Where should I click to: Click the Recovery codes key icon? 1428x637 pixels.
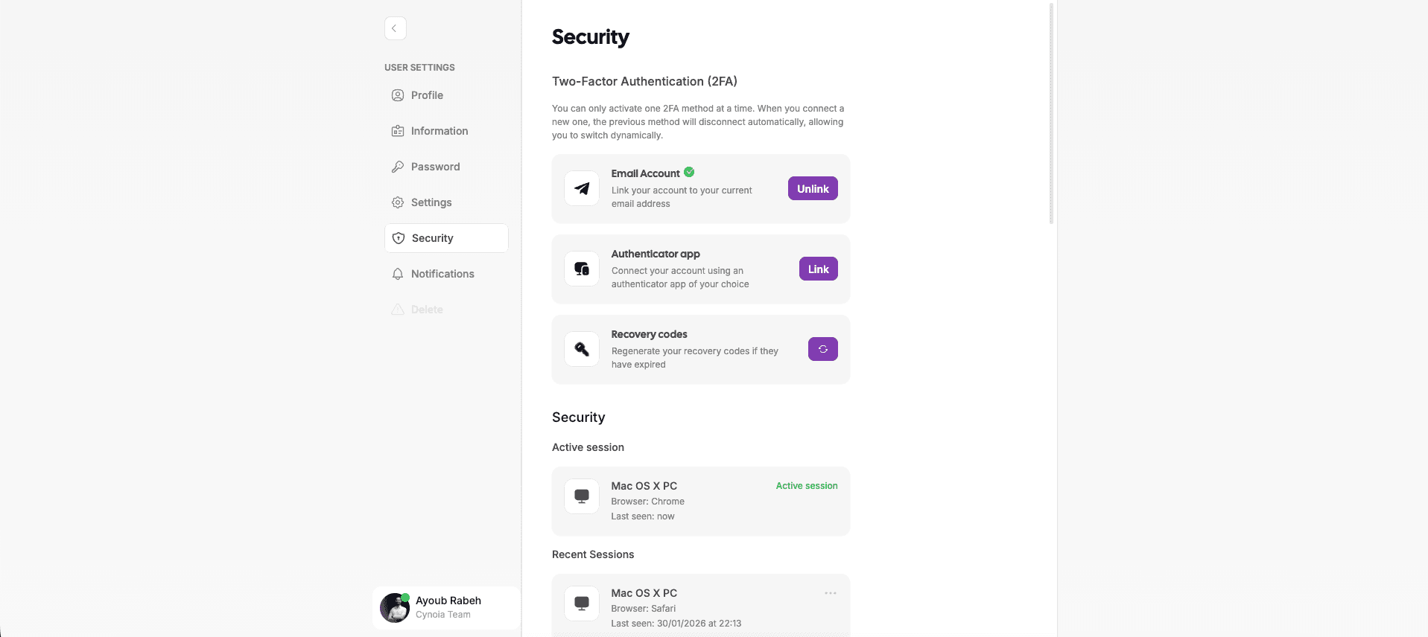pos(582,349)
